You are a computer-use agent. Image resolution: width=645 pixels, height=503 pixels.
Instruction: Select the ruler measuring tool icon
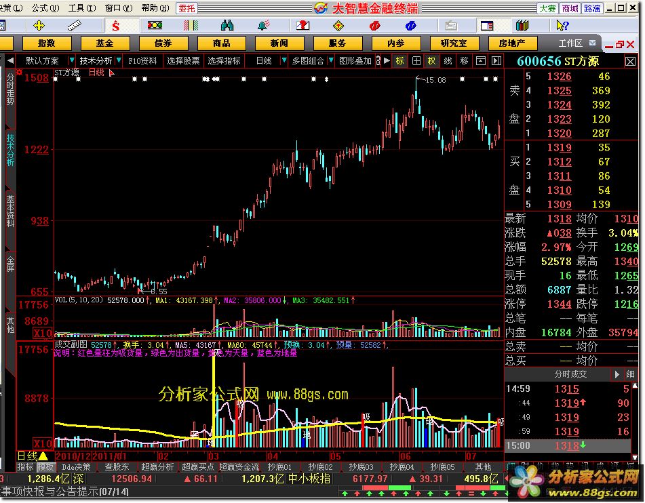[x=75, y=26]
